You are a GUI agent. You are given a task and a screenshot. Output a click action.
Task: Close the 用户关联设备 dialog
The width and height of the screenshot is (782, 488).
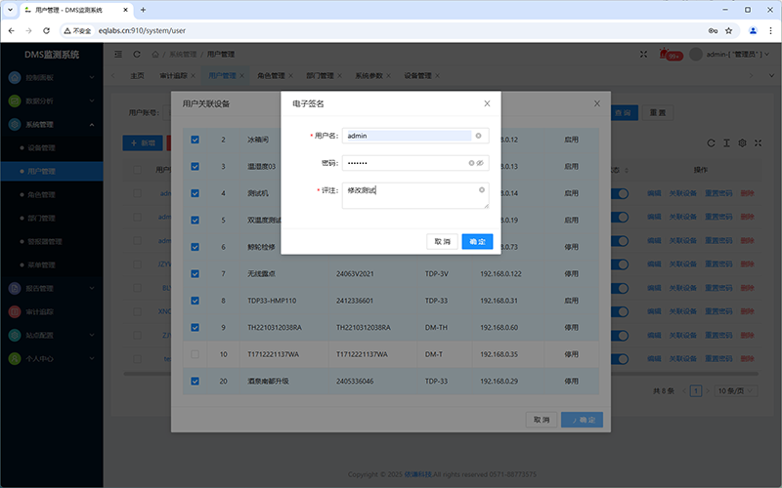pyautogui.click(x=597, y=102)
